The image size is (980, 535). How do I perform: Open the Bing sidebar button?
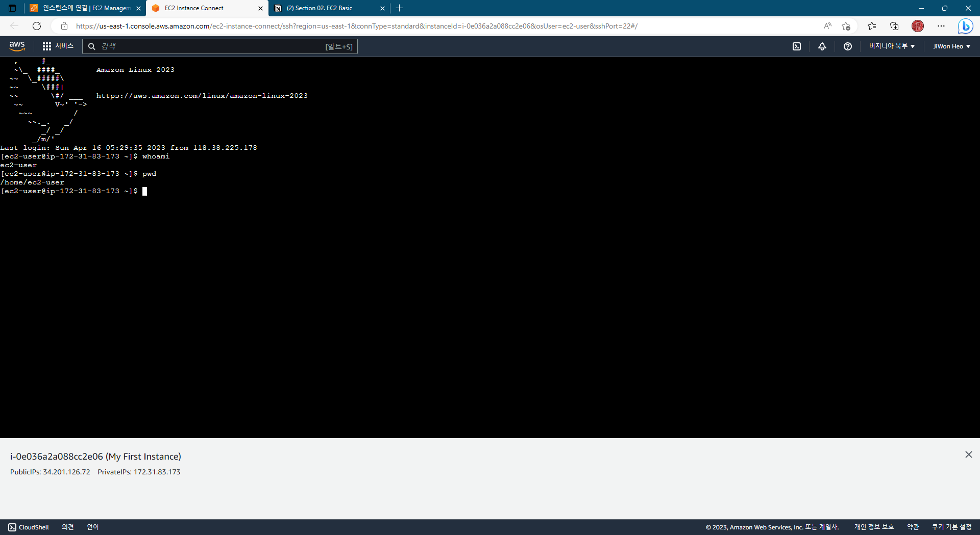[965, 26]
